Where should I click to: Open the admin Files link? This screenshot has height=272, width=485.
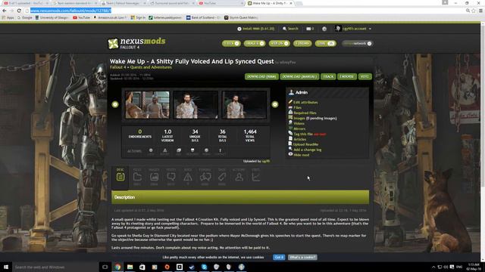pos(297,107)
